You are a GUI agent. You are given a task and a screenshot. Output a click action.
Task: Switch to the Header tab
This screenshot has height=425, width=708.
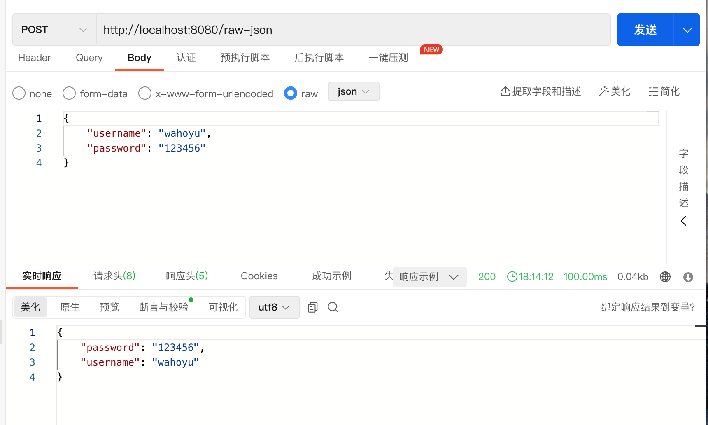click(35, 58)
